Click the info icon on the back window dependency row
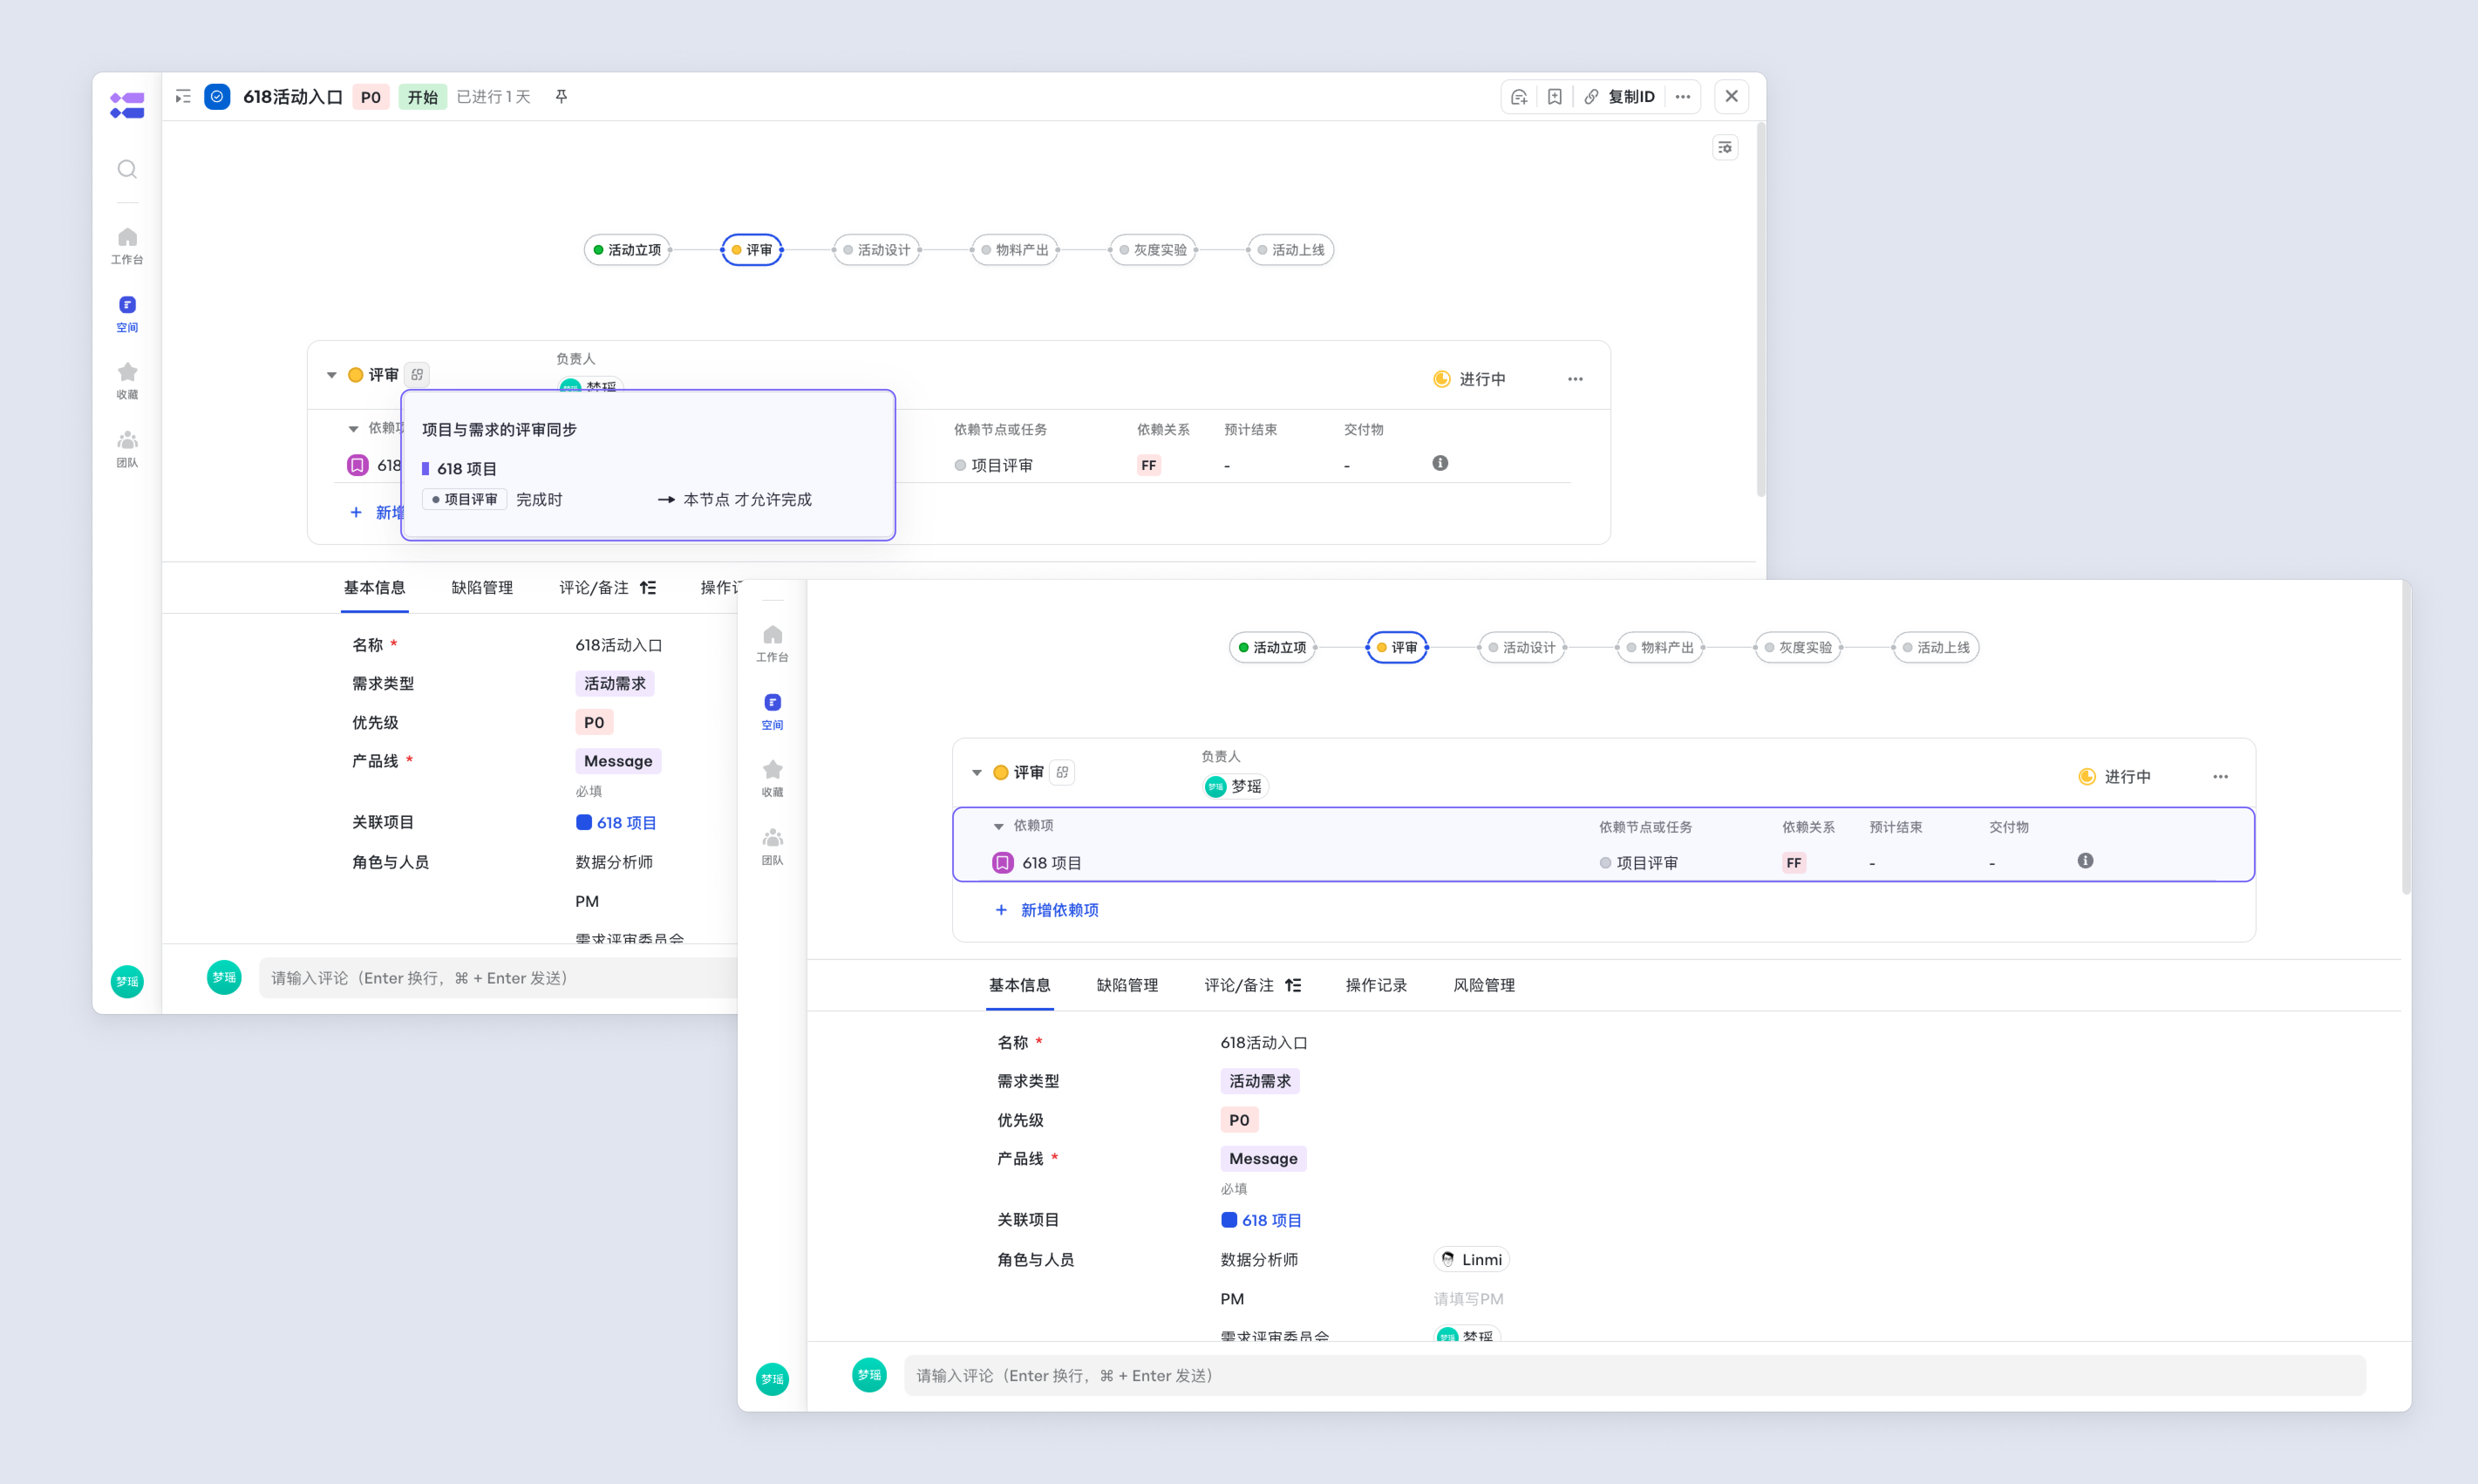The image size is (2478, 1484). 1440,463
